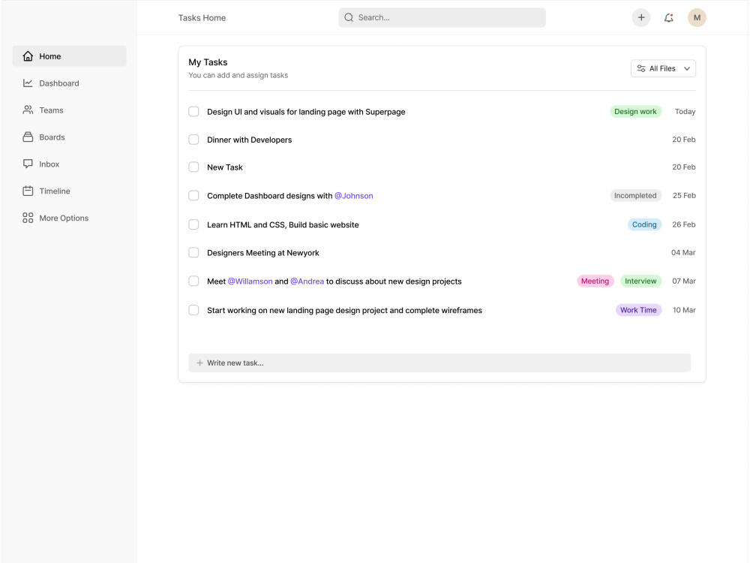Screen dimensions: 750x563
Task: Click the plus add button in header
Action: [x=641, y=18]
